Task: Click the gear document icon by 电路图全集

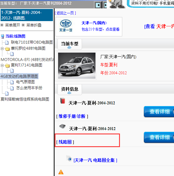Action: (69, 158)
